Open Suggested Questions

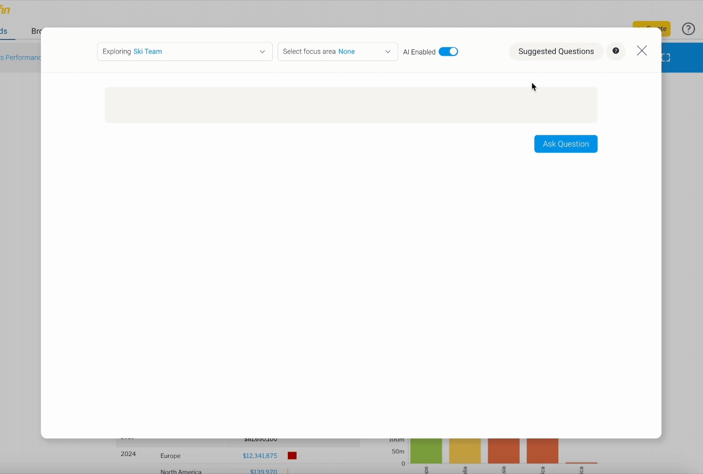(x=555, y=51)
